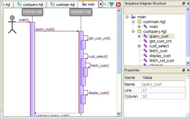Switch to the custmain.4gl editor tab
The height and width of the screenshot is (119, 190).
62,4
